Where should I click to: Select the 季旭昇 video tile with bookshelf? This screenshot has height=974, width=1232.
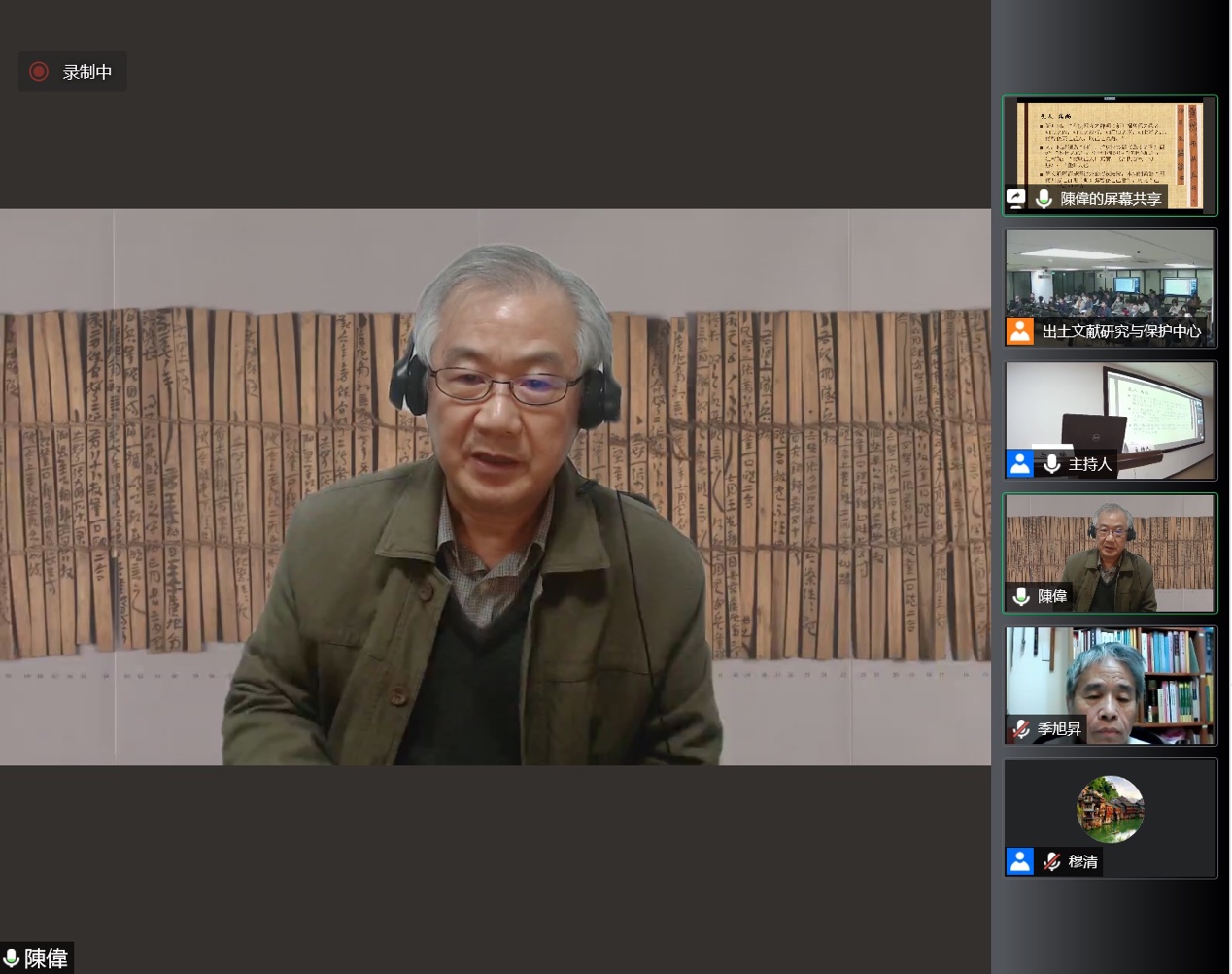point(1110,680)
